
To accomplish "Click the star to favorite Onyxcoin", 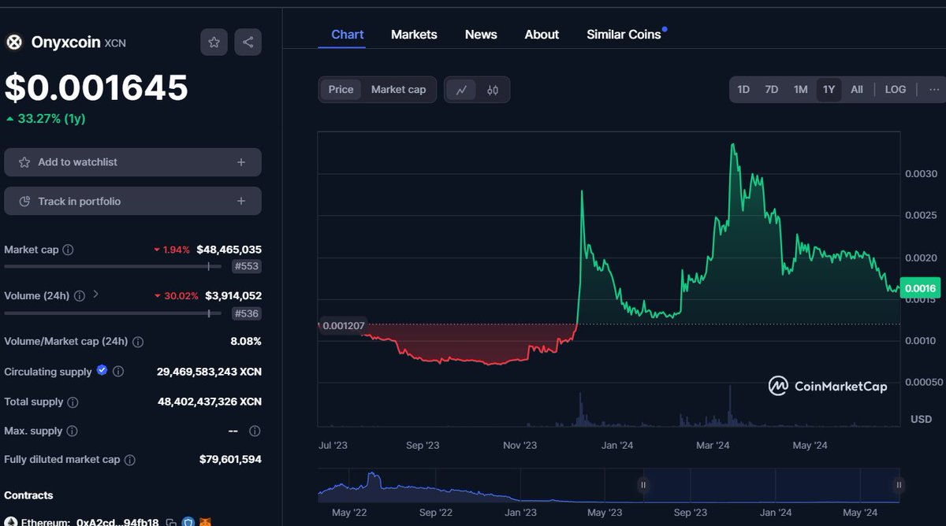I will (x=214, y=42).
